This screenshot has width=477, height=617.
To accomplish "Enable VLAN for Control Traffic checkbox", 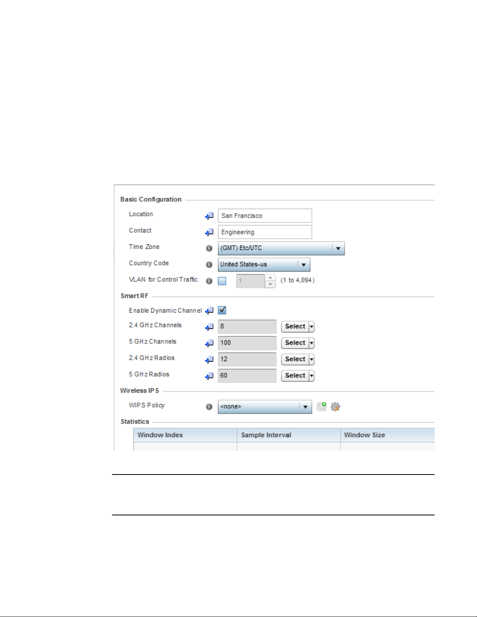I will coord(222,281).
